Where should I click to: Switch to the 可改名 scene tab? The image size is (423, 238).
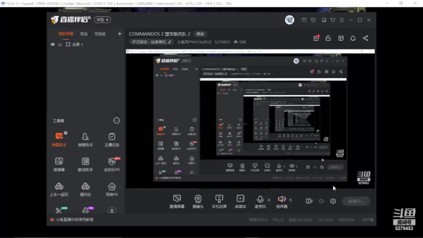pos(100,34)
